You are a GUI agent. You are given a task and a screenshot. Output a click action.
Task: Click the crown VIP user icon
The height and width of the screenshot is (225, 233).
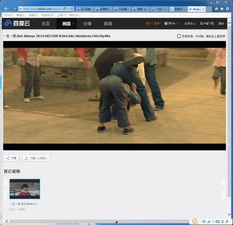click(x=166, y=23)
